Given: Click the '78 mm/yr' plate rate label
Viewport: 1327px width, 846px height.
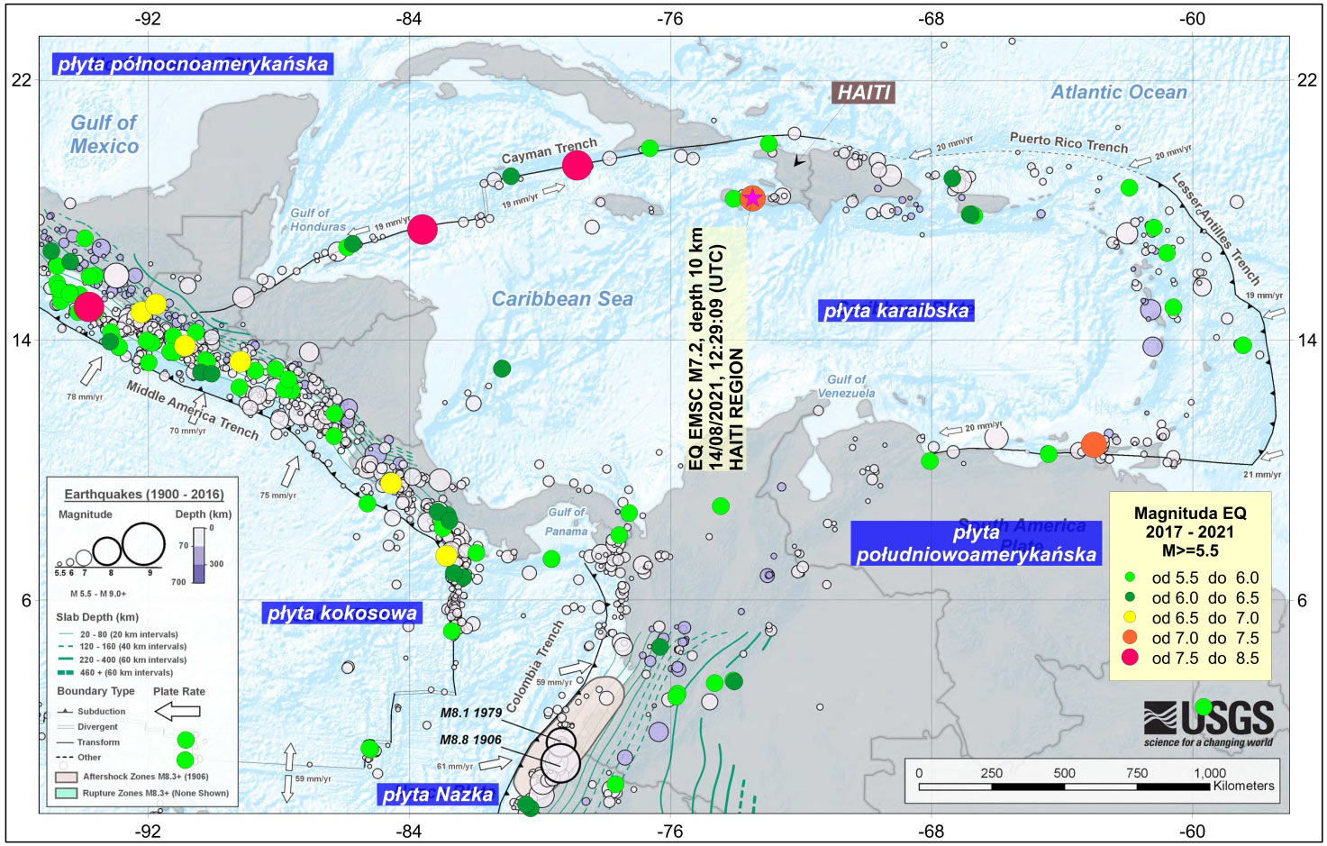Looking at the screenshot, I should 85,396.
